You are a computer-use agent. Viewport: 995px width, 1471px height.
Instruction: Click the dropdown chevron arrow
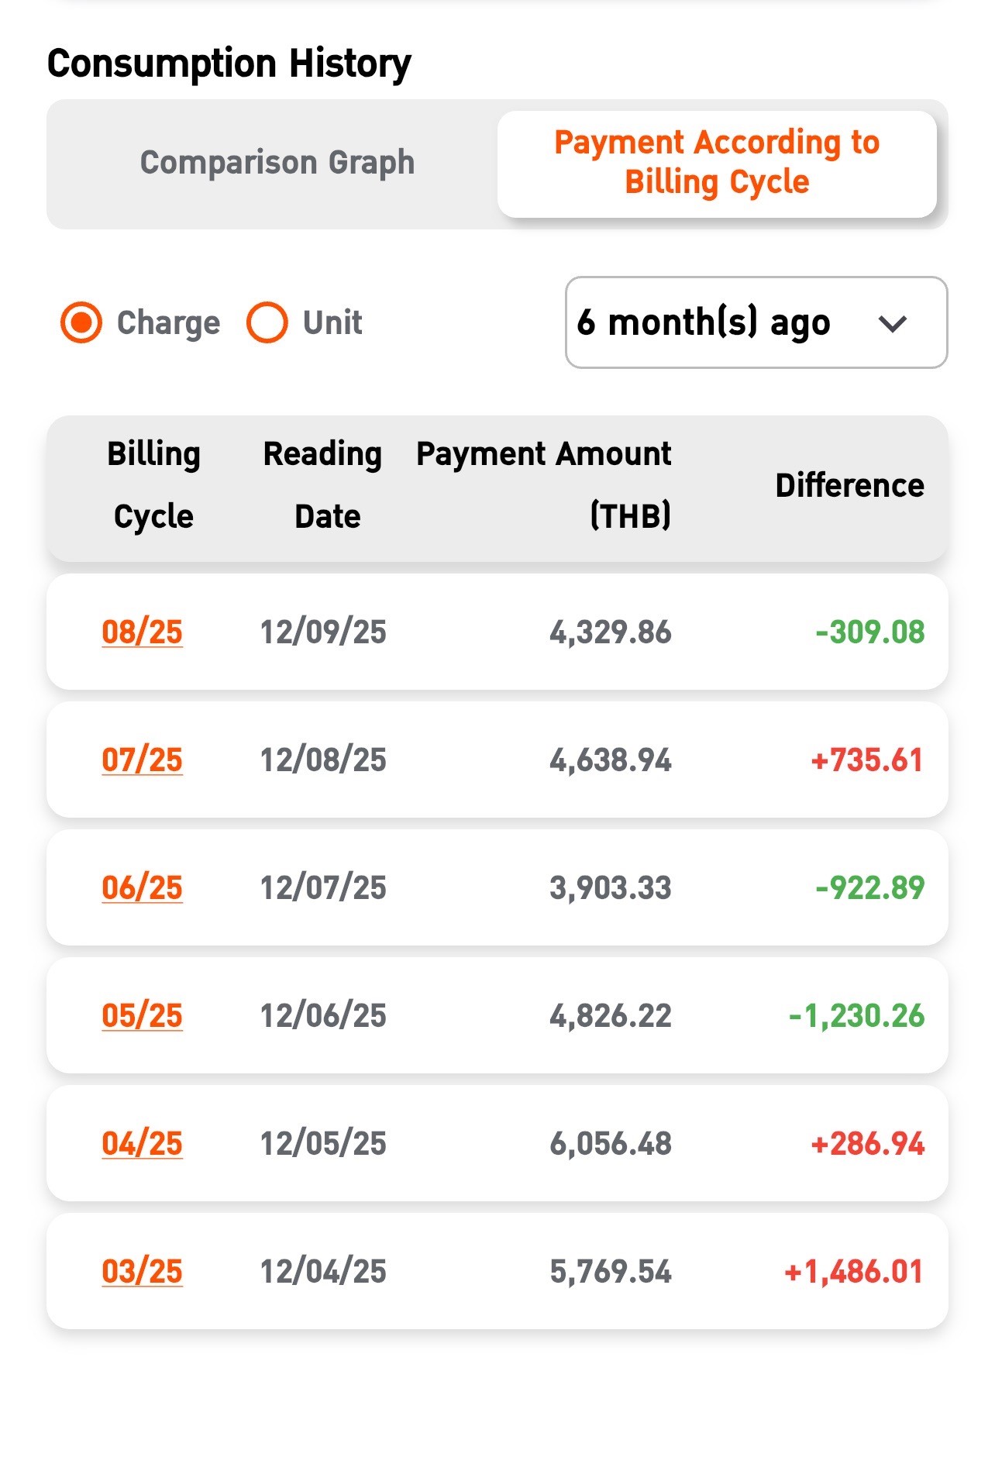tap(893, 324)
